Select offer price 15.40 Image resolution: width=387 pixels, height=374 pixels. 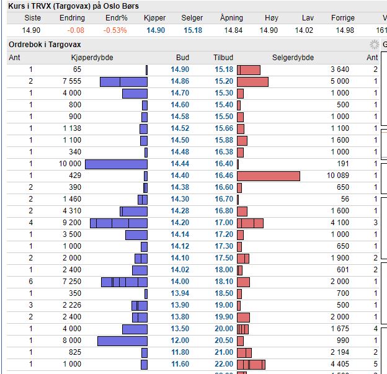coord(224,105)
